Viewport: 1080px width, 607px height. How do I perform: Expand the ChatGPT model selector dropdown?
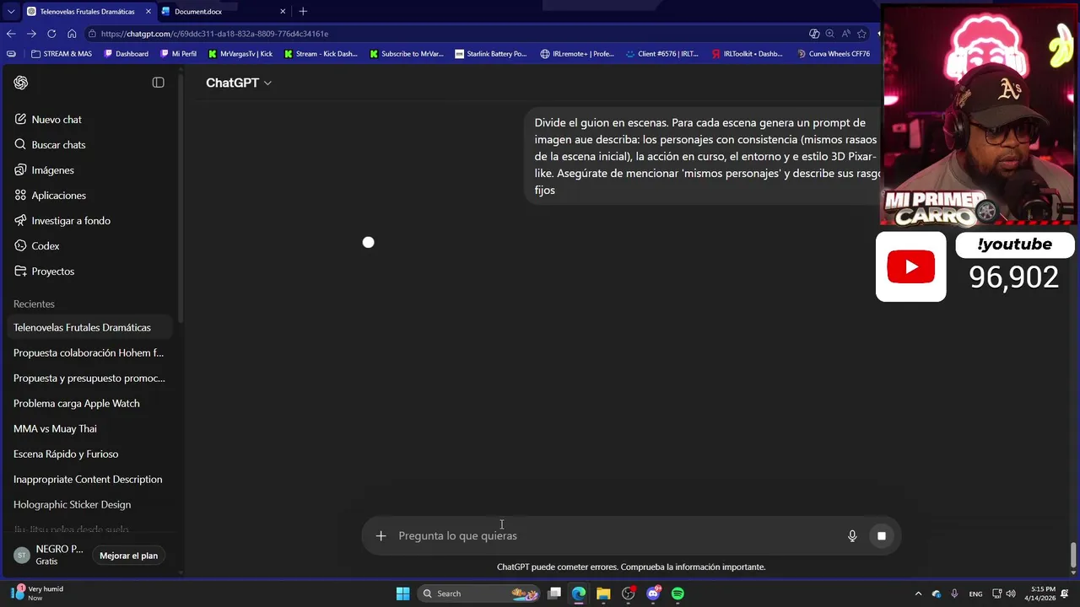coord(239,83)
